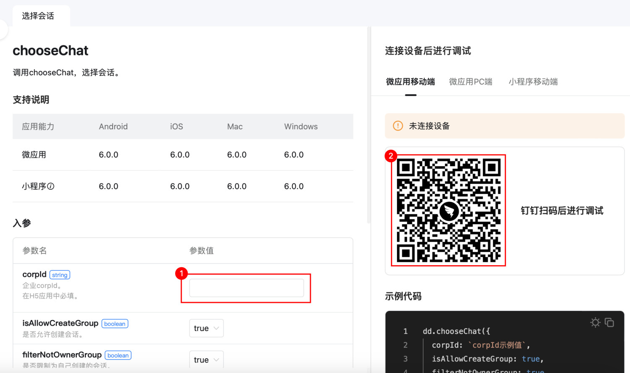Click the info icon next to 小程序

click(51, 186)
